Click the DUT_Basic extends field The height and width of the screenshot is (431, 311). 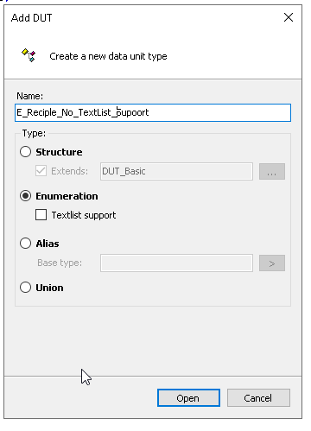(176, 171)
